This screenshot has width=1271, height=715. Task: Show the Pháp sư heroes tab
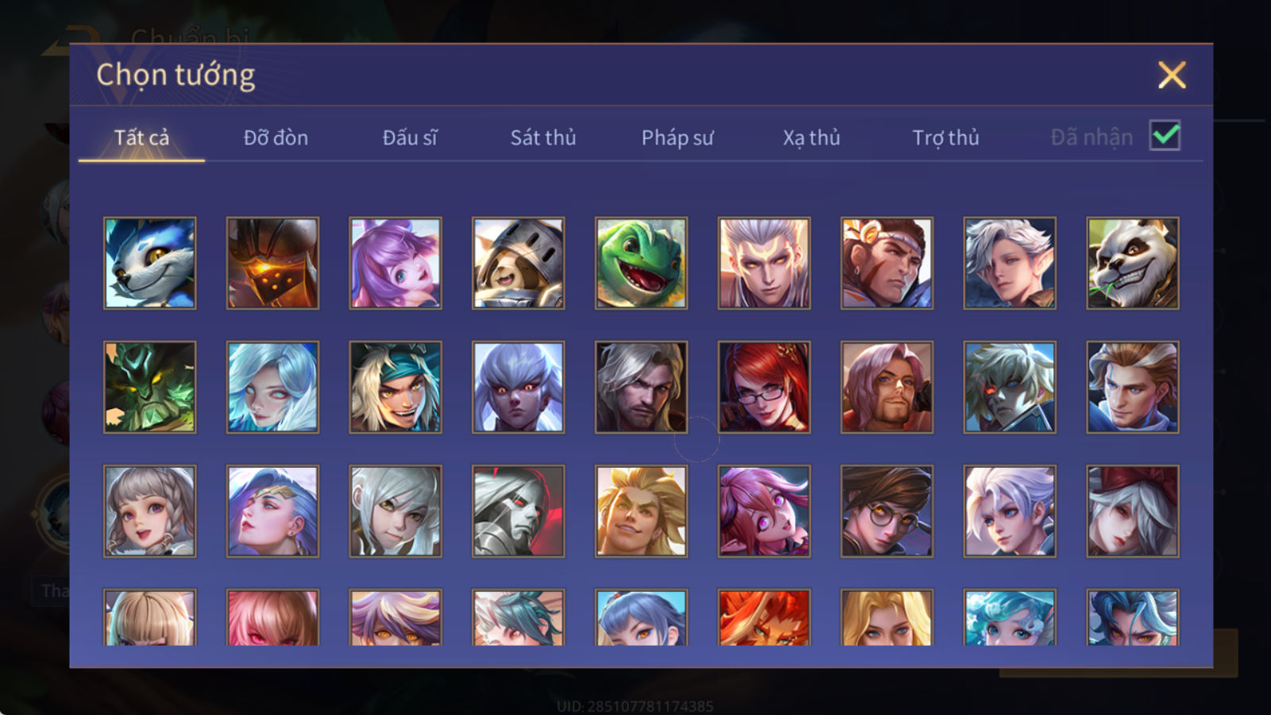click(677, 137)
